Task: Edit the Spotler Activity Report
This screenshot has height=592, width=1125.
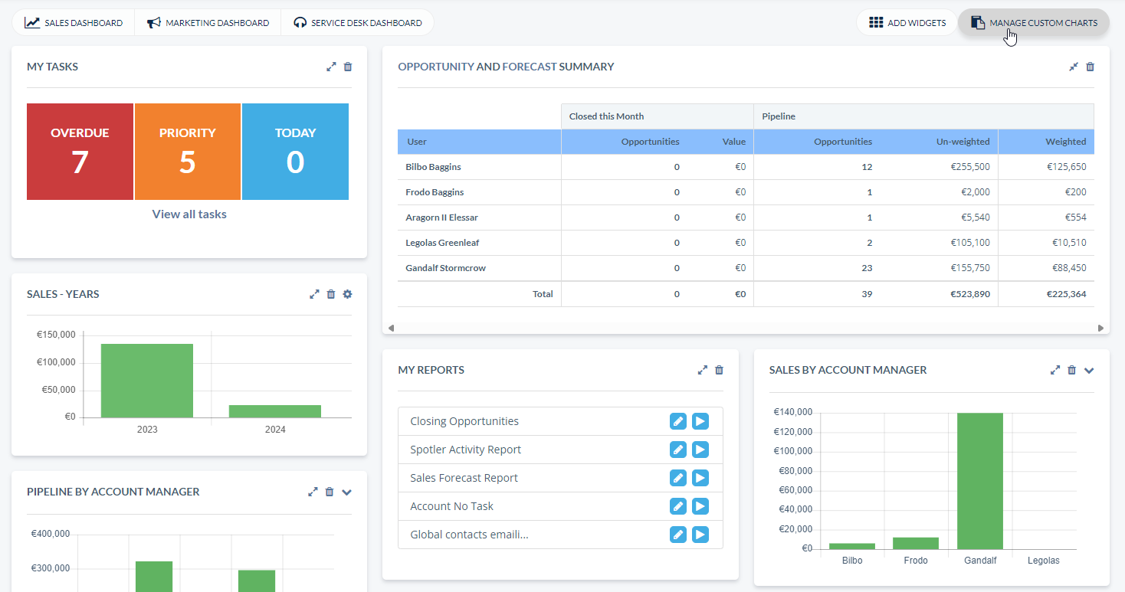Action: (678, 450)
